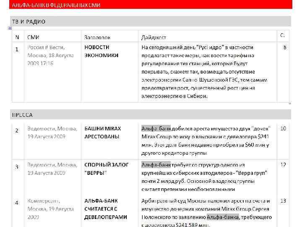Viewport: 302px width, 227px height.
Task: Click page number '12' cell
Action: point(283,165)
